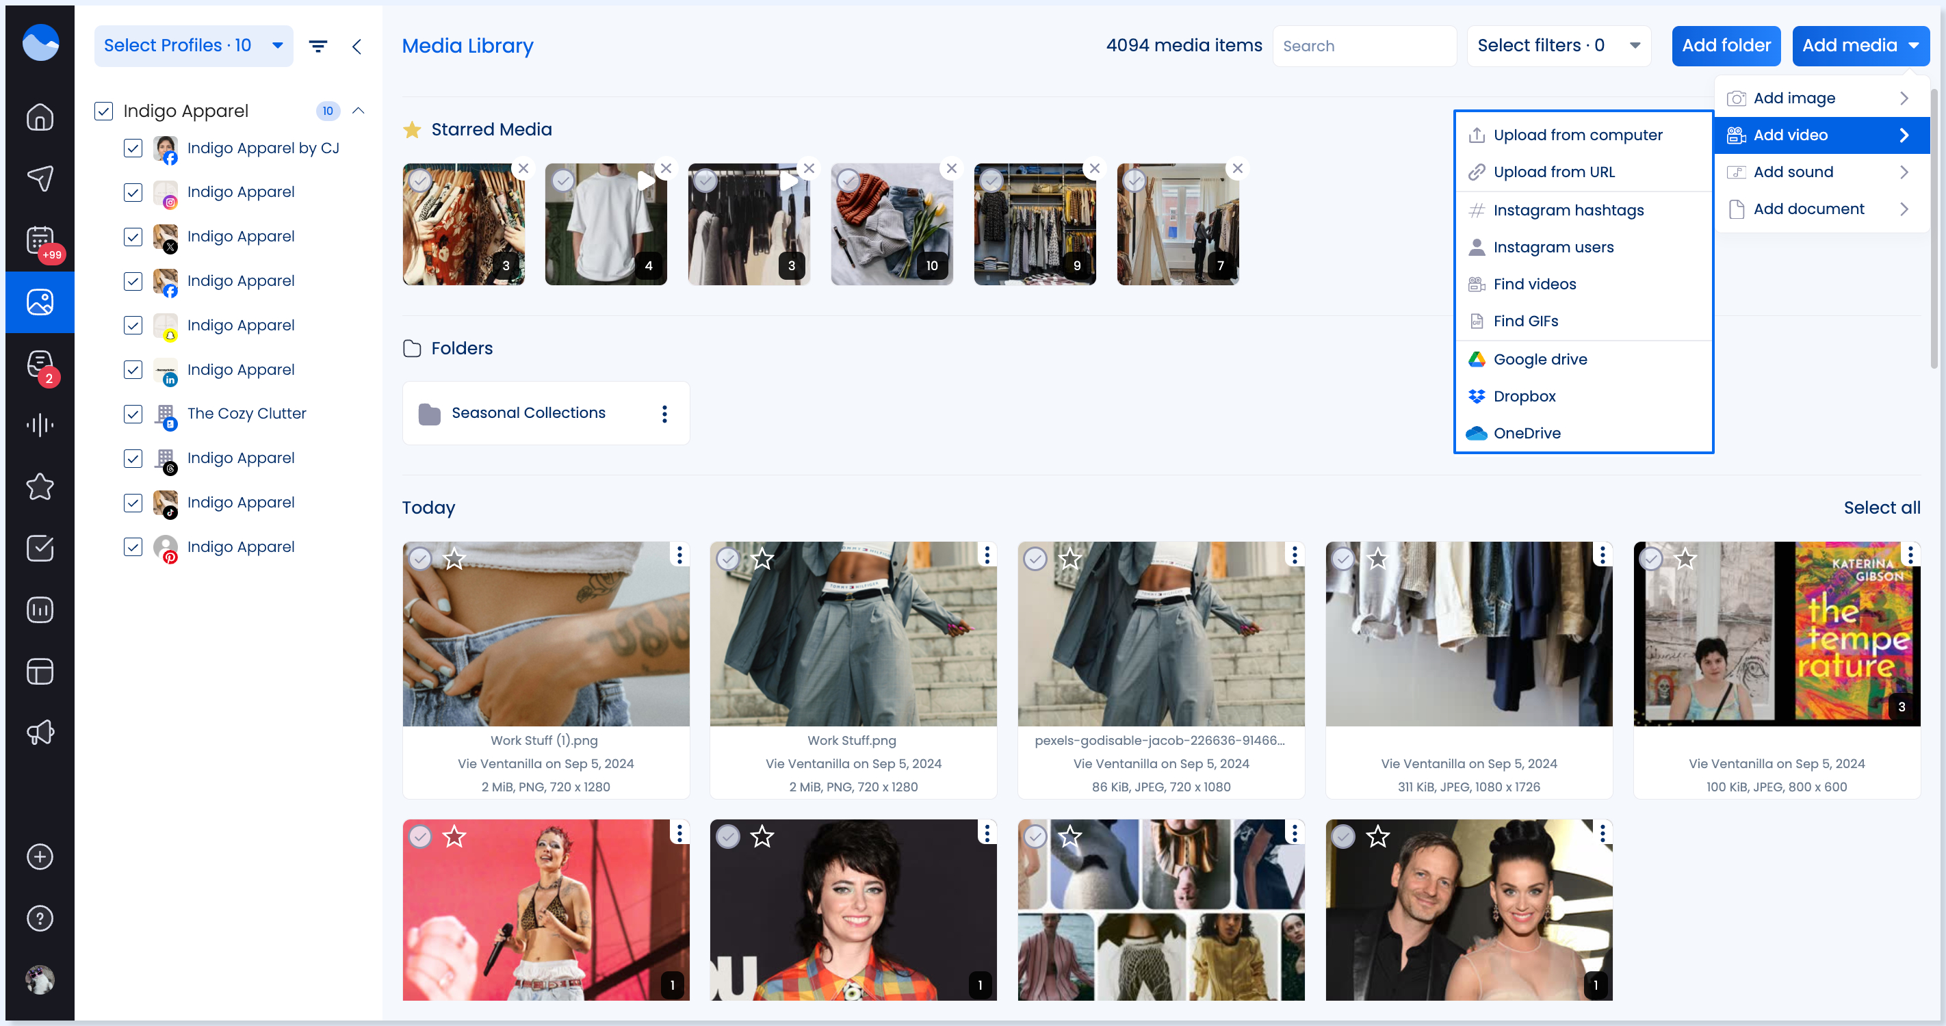Open the paper plane Publish icon
Screen dimensions: 1946x1026
click(x=40, y=178)
